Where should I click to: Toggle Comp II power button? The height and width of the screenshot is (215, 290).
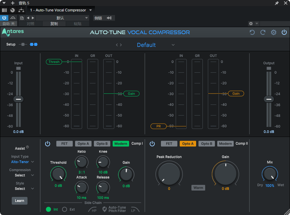click(x=152, y=144)
